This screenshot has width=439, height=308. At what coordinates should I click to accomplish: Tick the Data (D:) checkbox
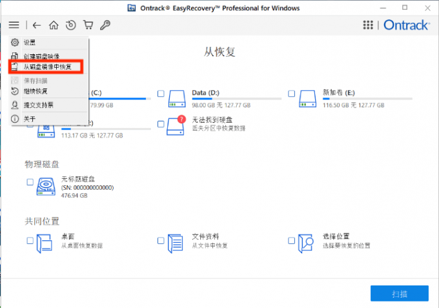point(161,94)
